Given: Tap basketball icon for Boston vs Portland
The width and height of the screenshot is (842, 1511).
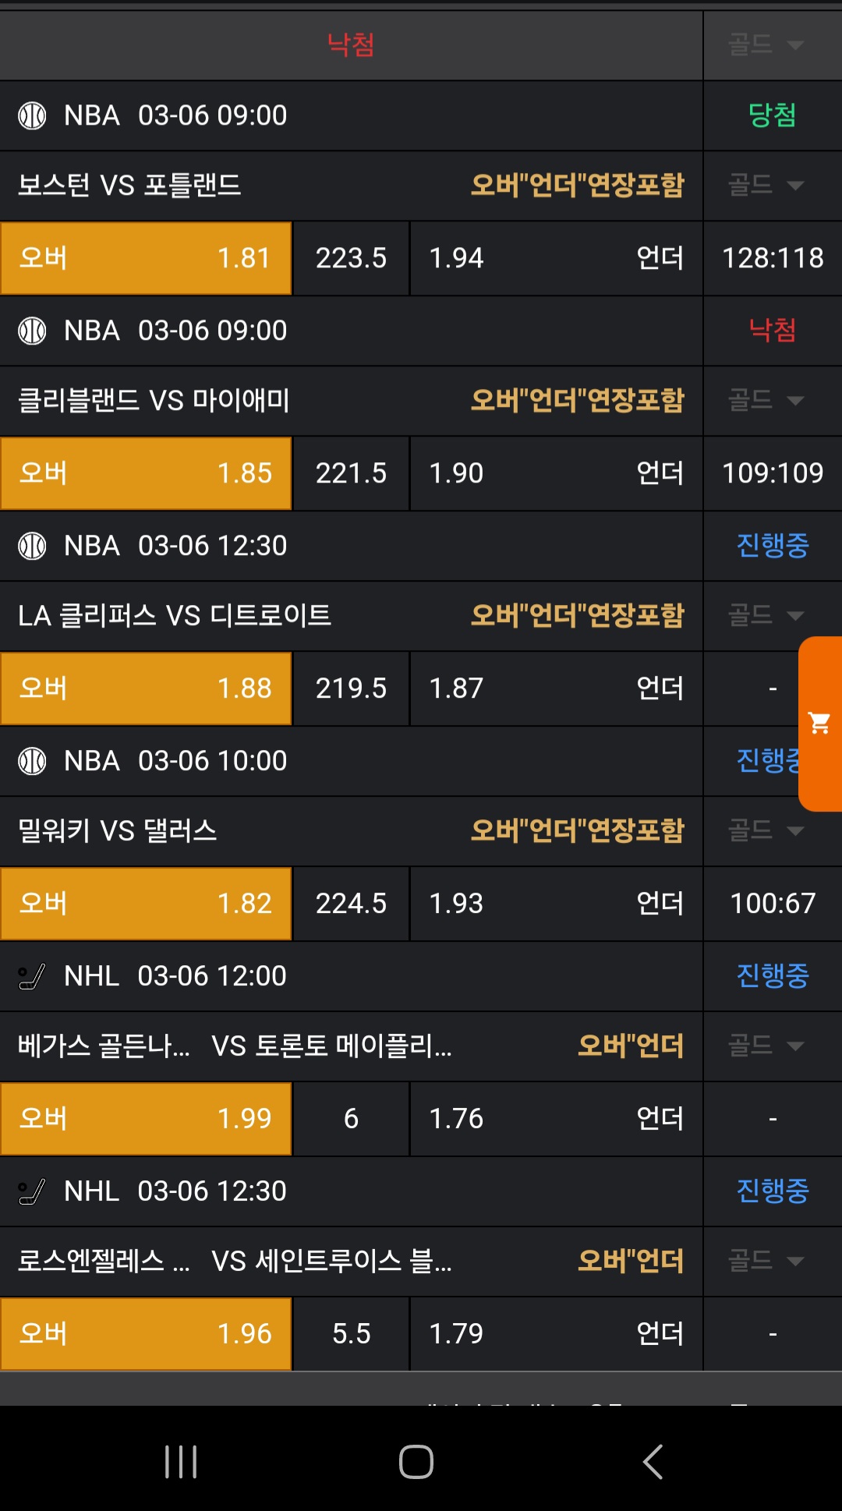Looking at the screenshot, I should pyautogui.click(x=32, y=115).
